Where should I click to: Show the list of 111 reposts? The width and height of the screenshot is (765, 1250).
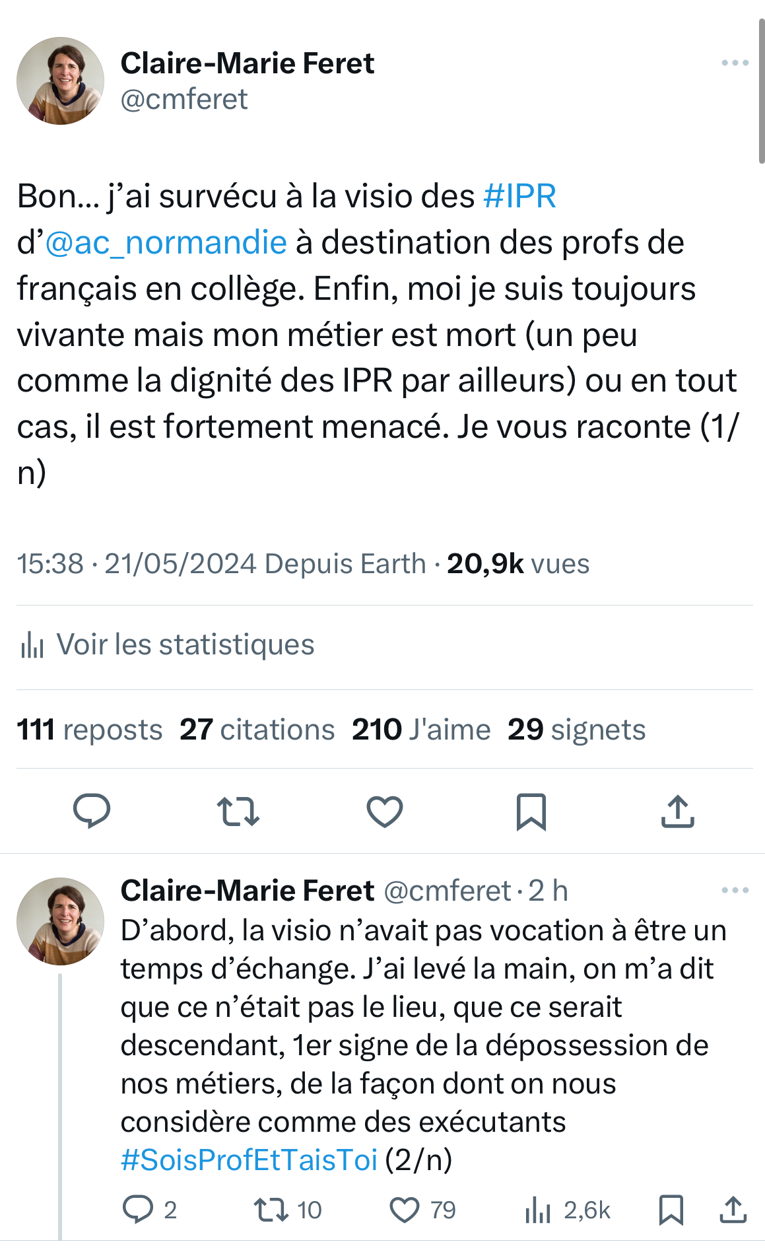click(x=90, y=730)
